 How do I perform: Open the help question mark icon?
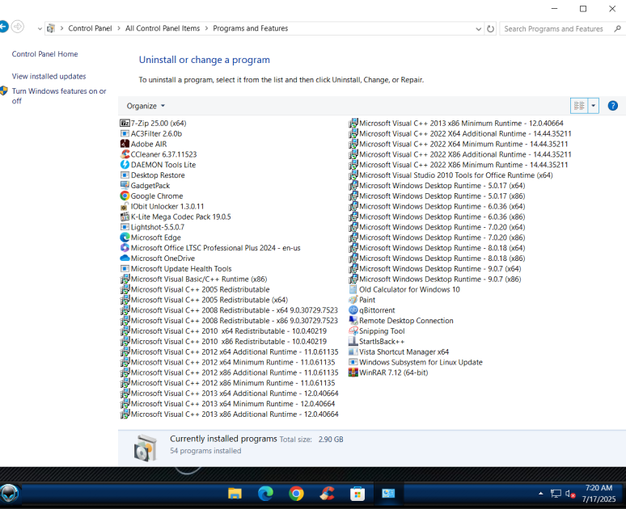[x=612, y=106]
